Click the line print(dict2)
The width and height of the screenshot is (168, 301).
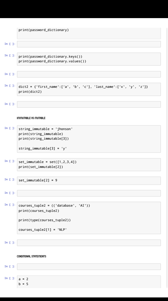pos(30,92)
